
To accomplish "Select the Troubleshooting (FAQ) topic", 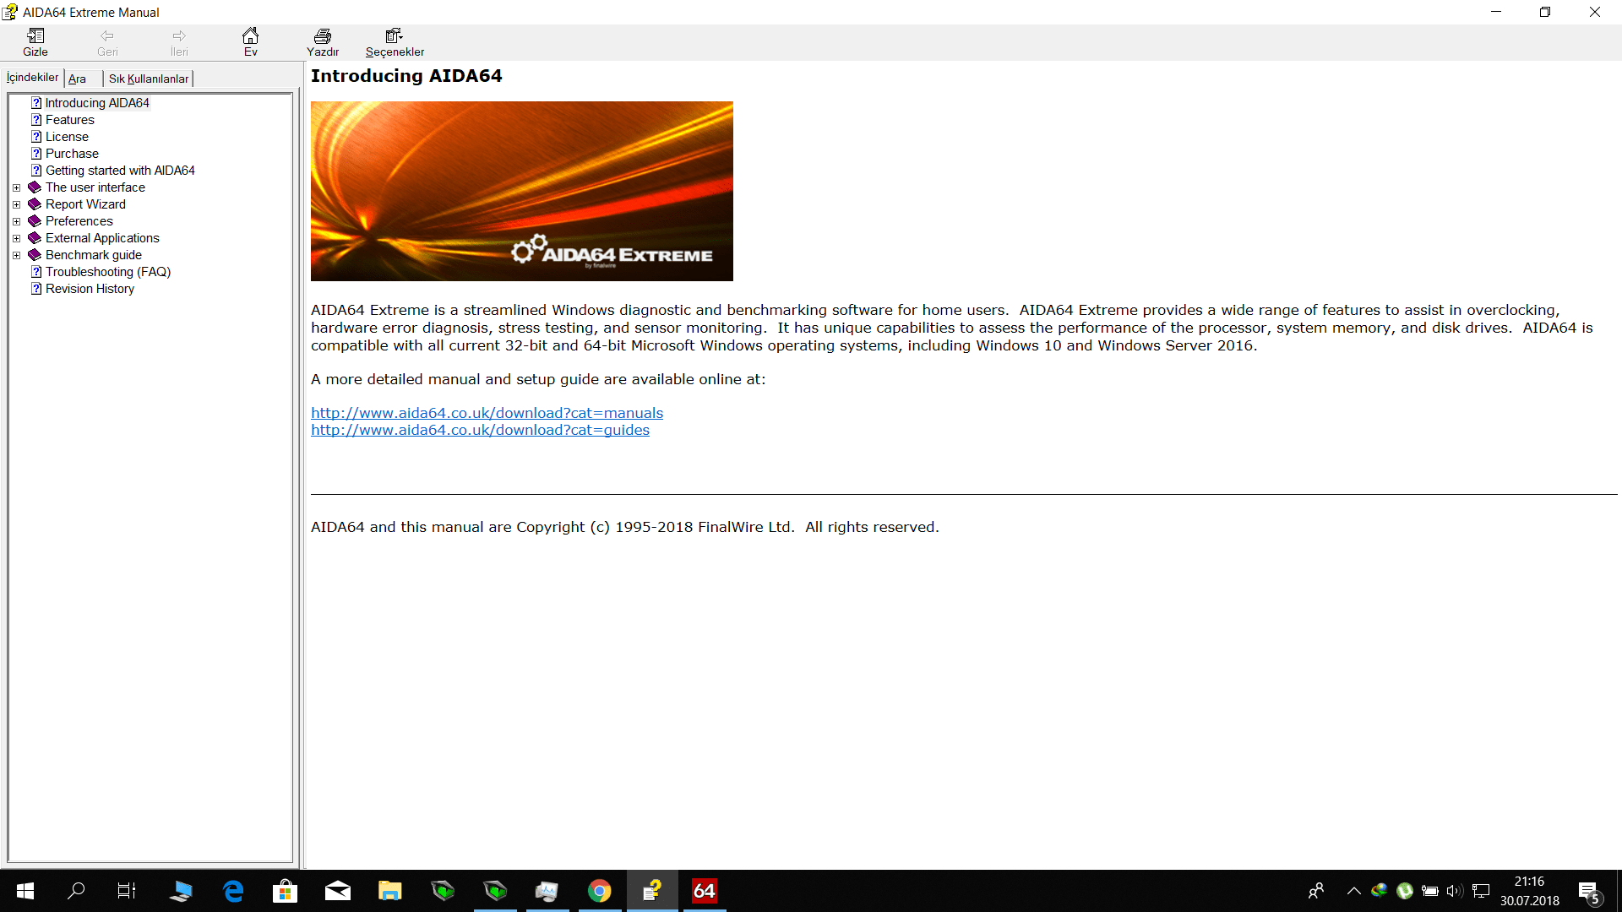I will point(107,272).
